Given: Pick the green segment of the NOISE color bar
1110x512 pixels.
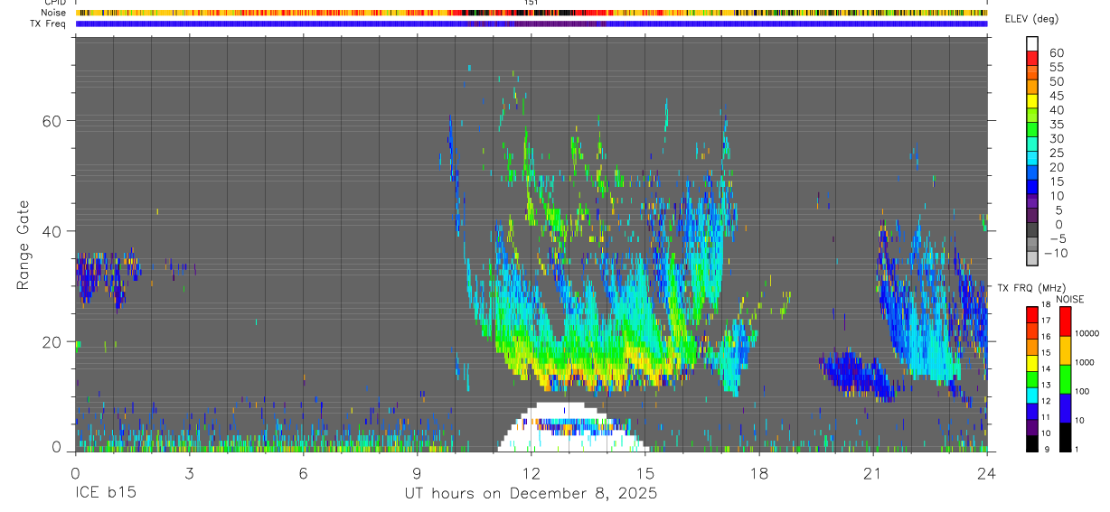Looking at the screenshot, I should pyautogui.click(x=1065, y=378).
